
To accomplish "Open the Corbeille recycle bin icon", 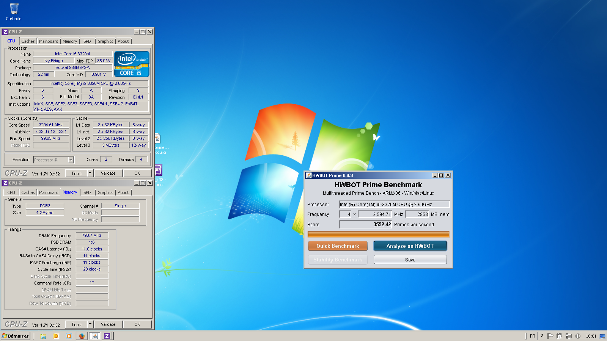I will [x=14, y=11].
